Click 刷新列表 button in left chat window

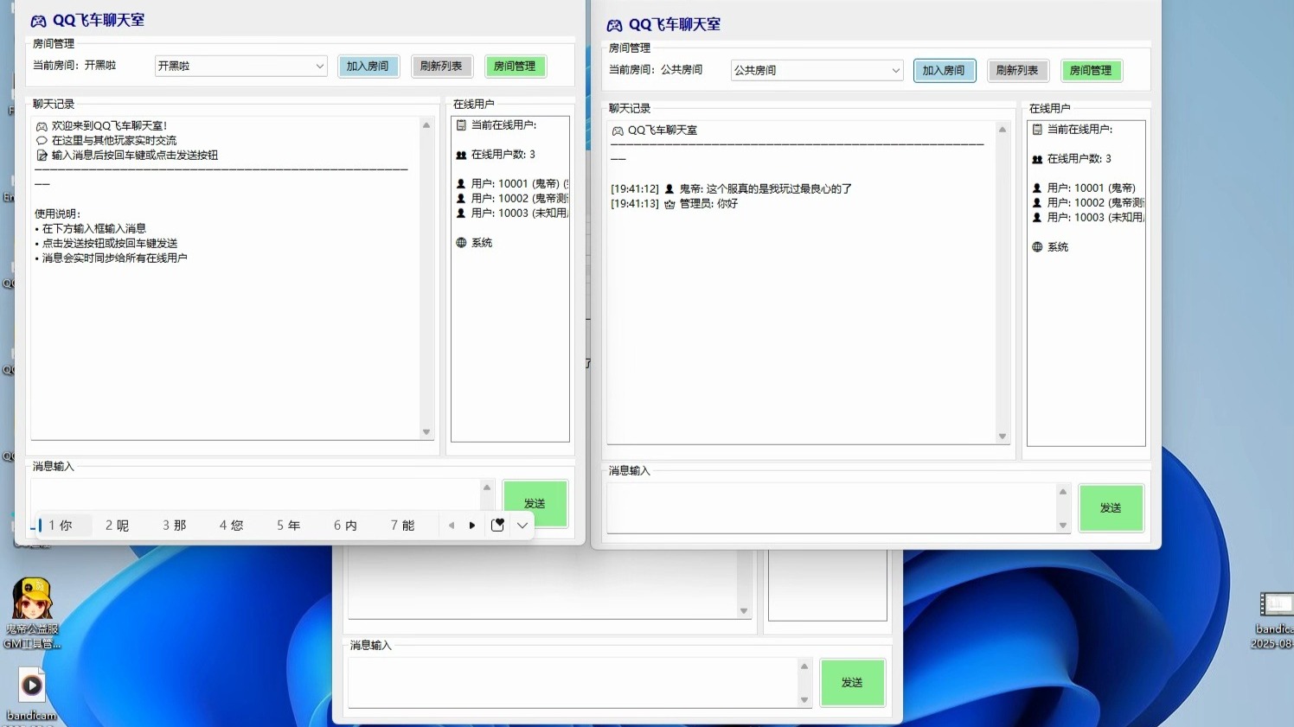click(441, 67)
